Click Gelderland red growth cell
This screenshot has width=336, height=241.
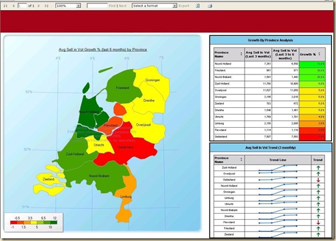pyautogui.click(x=312, y=137)
